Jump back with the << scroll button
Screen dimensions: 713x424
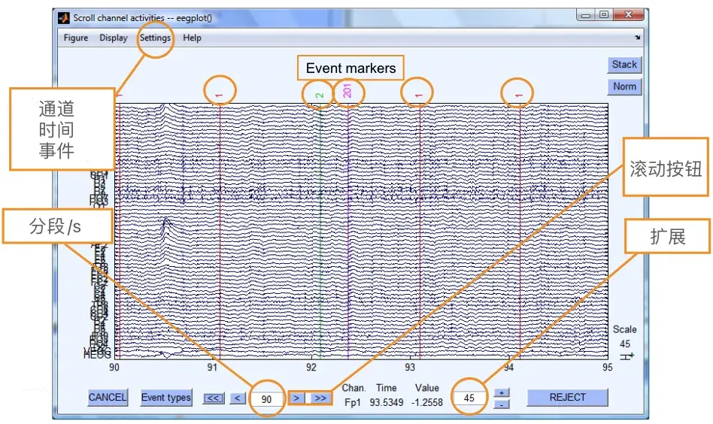[214, 398]
